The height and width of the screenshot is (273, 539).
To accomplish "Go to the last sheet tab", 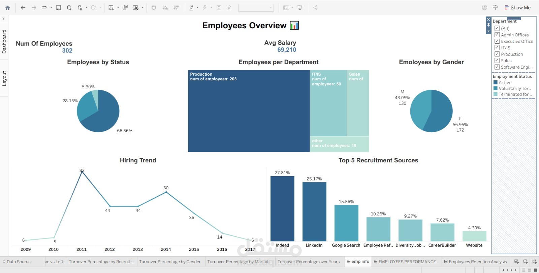I will pos(516,270).
